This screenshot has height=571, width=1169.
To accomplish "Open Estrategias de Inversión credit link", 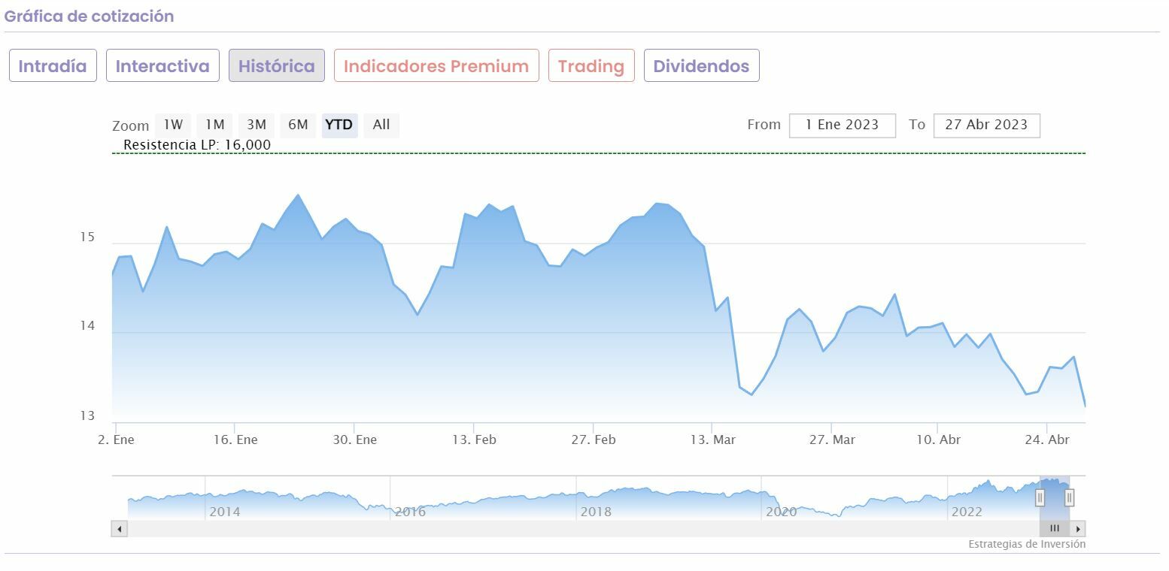I will point(1026,544).
